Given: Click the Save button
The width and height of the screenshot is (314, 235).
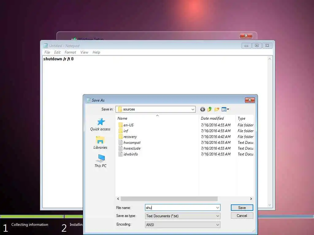Looking at the screenshot, I should click(x=242, y=208).
